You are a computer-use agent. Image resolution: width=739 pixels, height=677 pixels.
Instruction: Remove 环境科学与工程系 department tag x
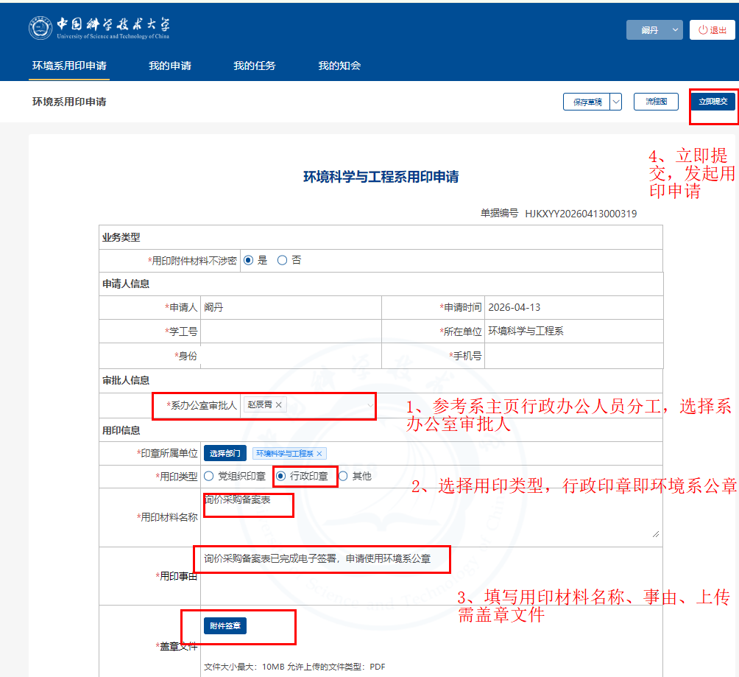(319, 454)
